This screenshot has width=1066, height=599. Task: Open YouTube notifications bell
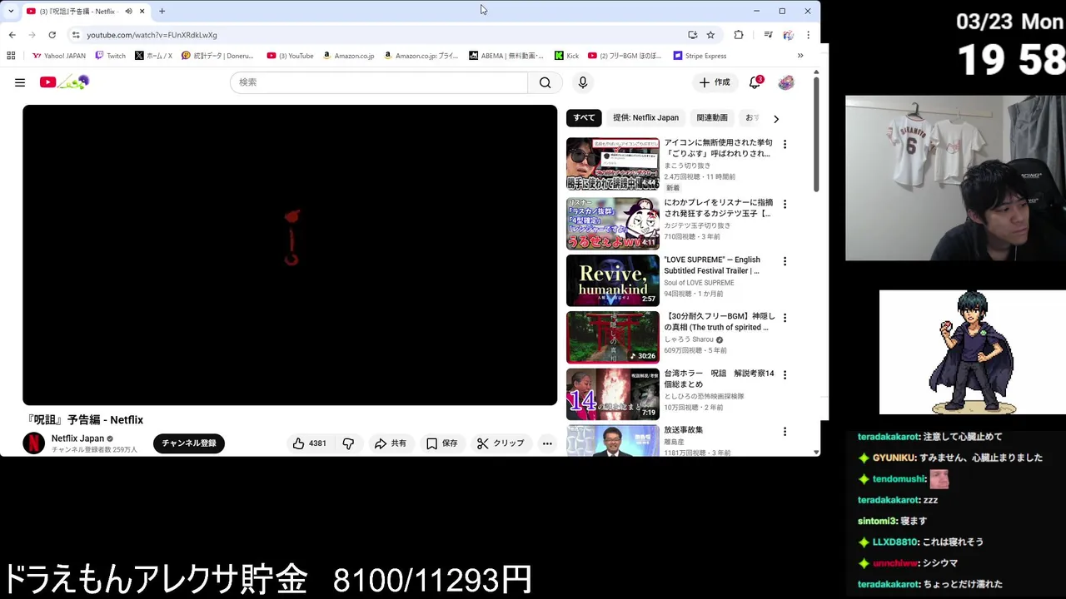point(755,82)
